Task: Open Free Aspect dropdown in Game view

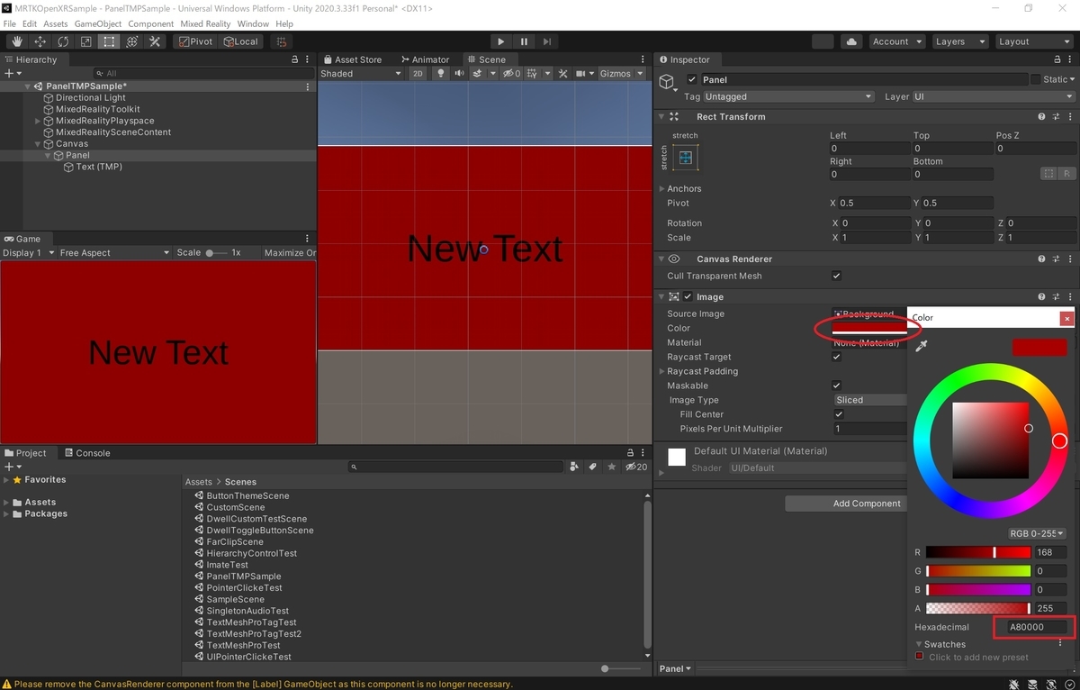Action: tap(114, 253)
